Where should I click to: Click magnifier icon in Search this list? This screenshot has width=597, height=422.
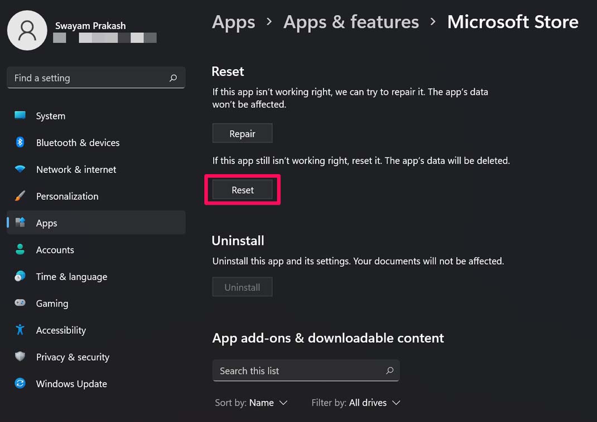coord(389,371)
